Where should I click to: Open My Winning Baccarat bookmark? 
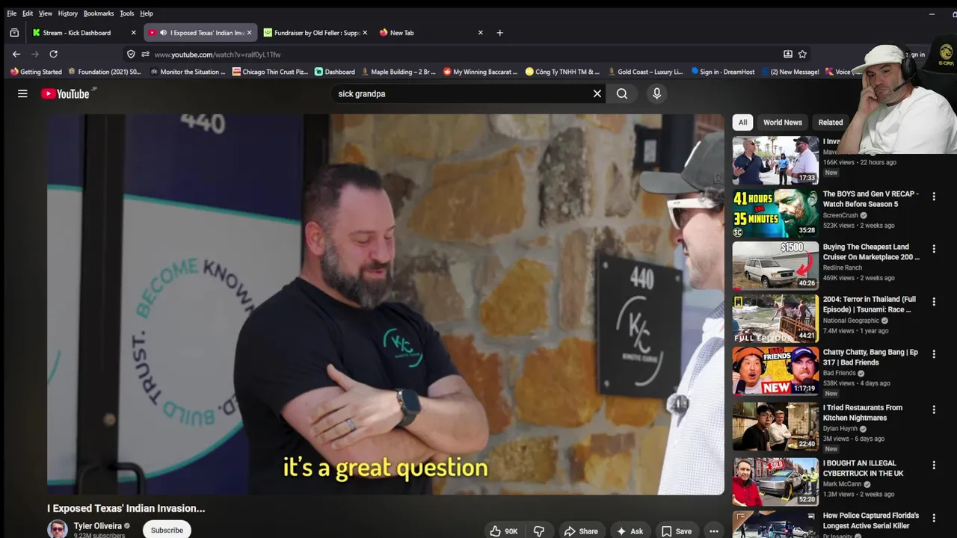tap(481, 72)
